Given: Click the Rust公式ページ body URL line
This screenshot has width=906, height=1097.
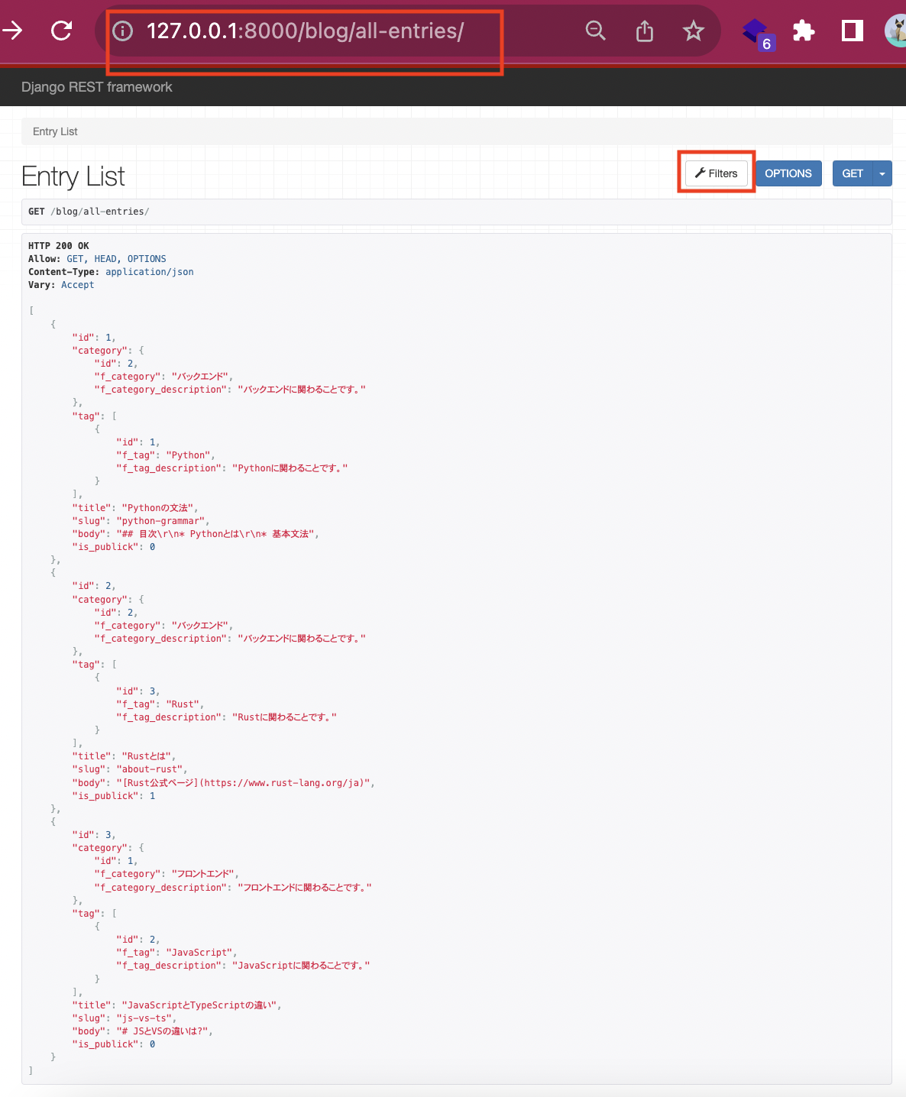Looking at the screenshot, I should point(224,783).
